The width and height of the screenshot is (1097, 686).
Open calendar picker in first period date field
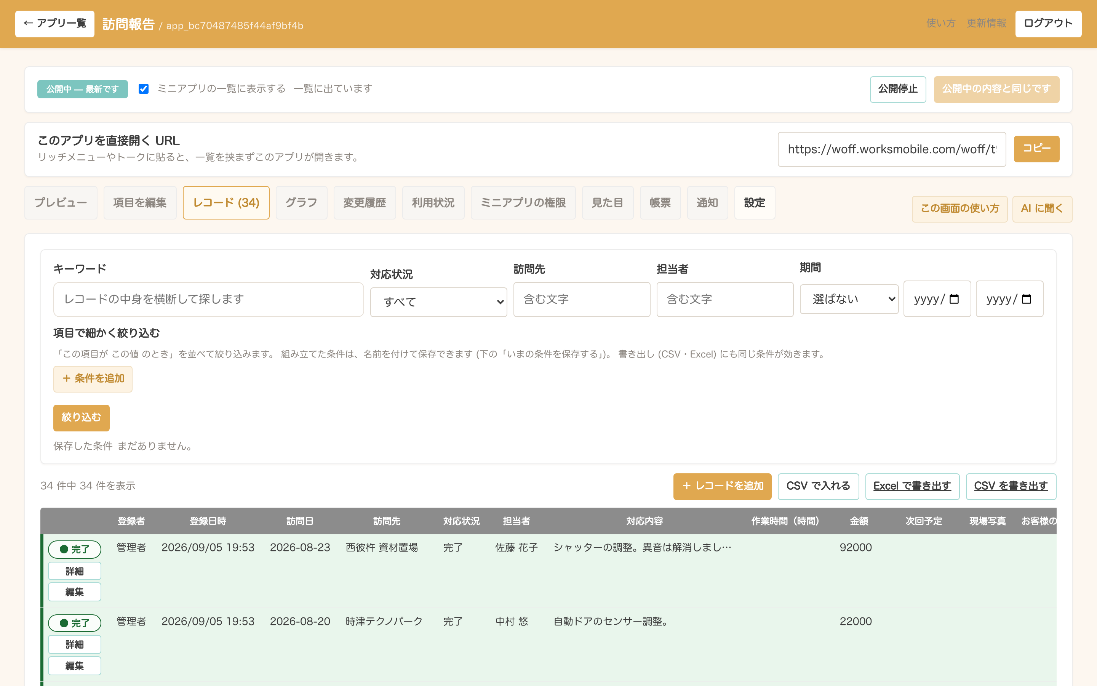coord(954,299)
